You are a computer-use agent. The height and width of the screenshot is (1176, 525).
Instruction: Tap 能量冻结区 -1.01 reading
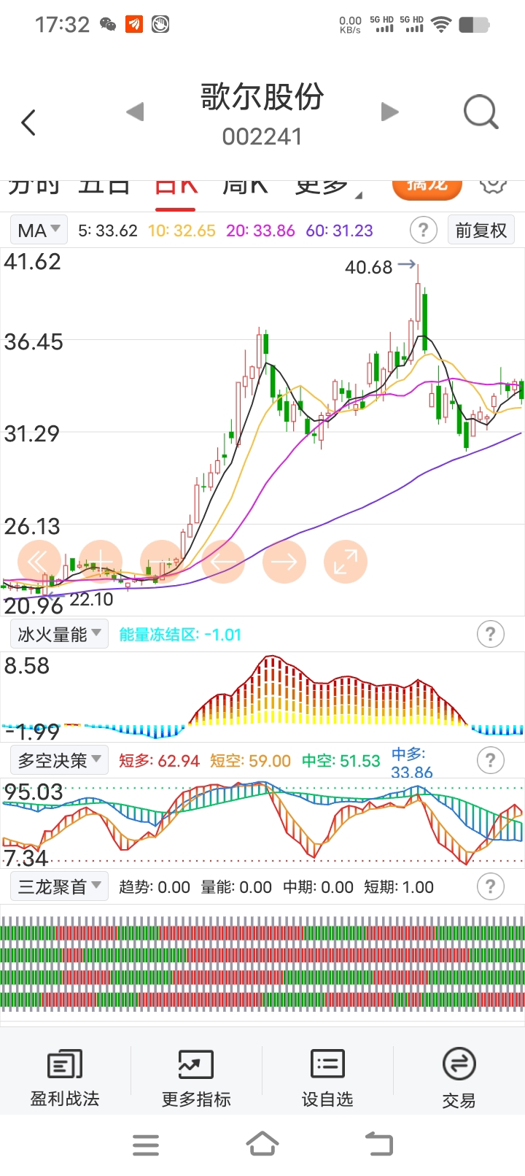[180, 635]
